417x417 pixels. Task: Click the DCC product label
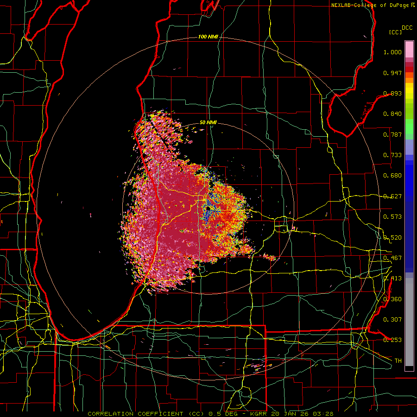407,28
